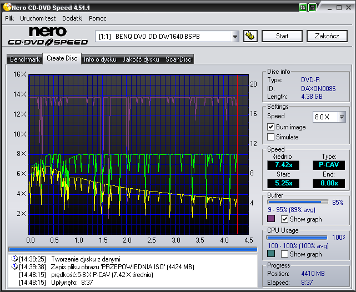Click log line 'Upłynęło: 8:37'
This screenshot has height=292, width=356.
(72, 283)
